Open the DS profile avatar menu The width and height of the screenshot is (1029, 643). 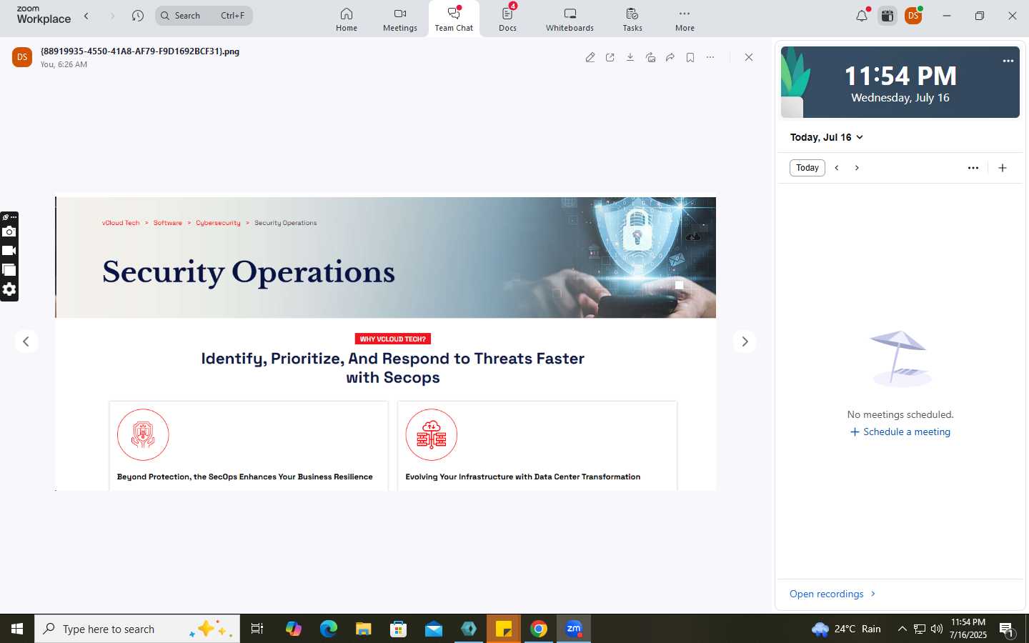point(913,16)
